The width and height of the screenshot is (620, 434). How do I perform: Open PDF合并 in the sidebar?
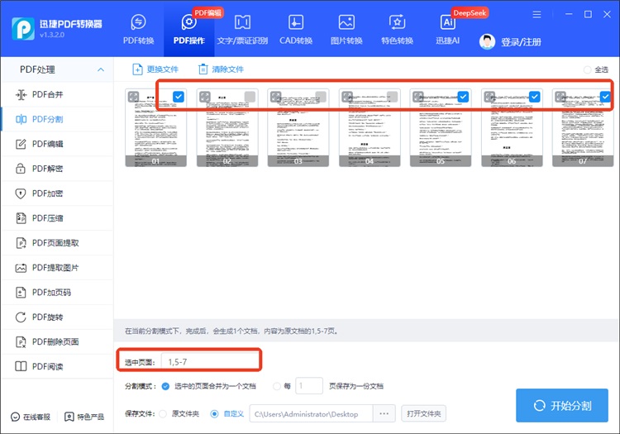click(x=47, y=94)
